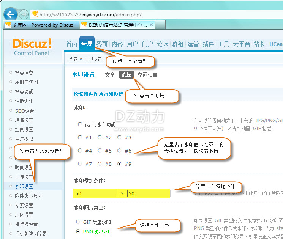
Task: Open the 群组 top menu
Action: point(178,44)
